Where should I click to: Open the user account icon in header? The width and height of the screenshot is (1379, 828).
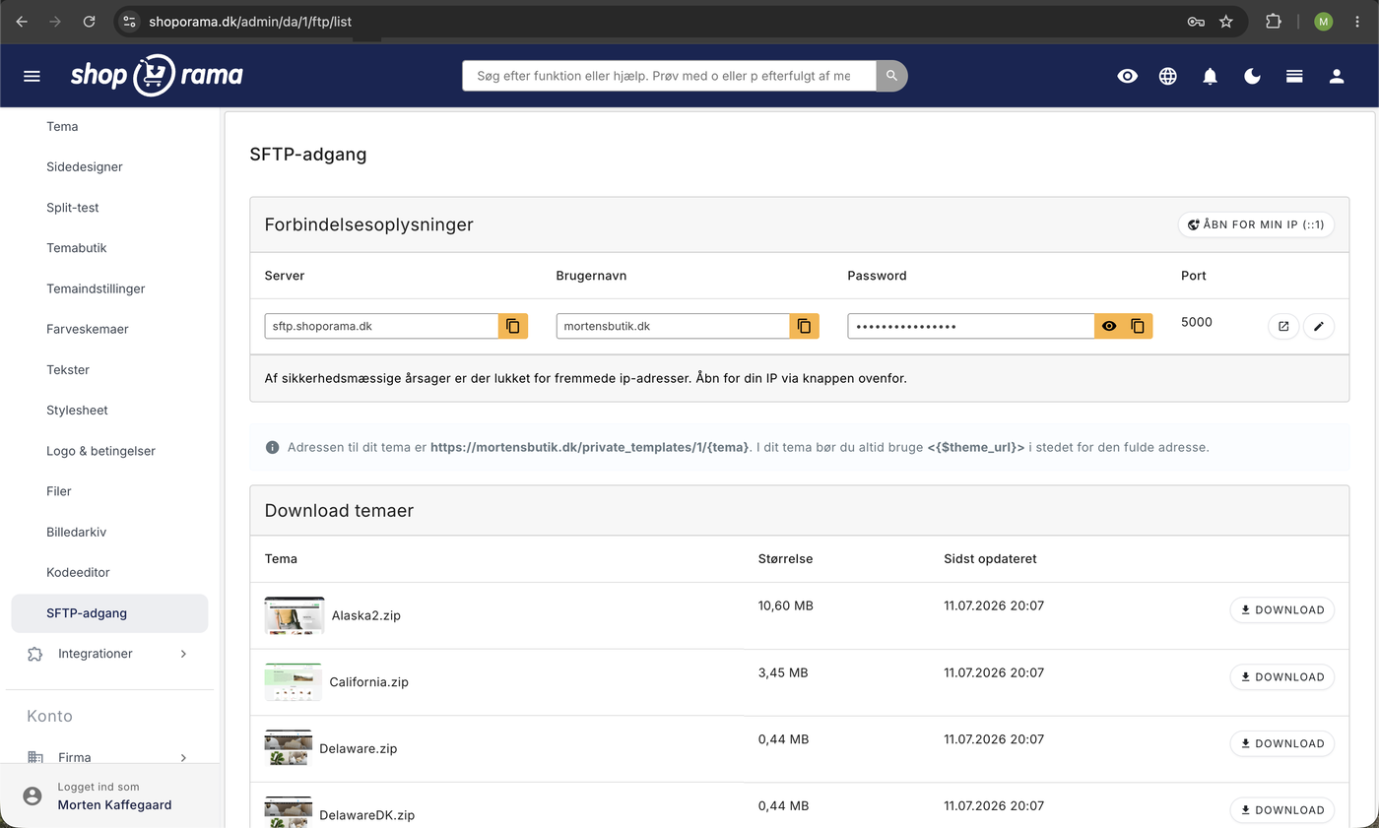[1337, 76]
